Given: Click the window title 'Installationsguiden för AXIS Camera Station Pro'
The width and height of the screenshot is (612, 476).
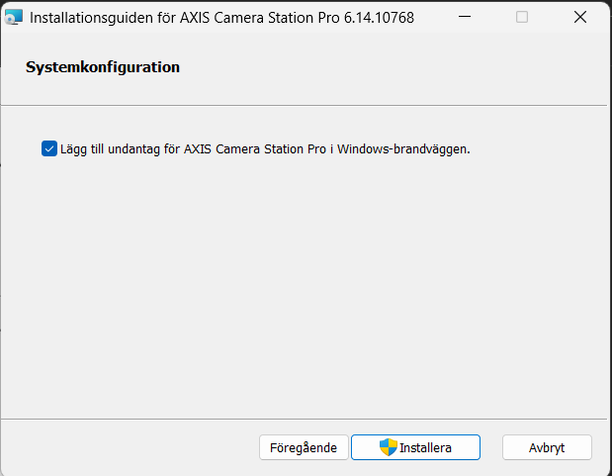Looking at the screenshot, I should (221, 18).
